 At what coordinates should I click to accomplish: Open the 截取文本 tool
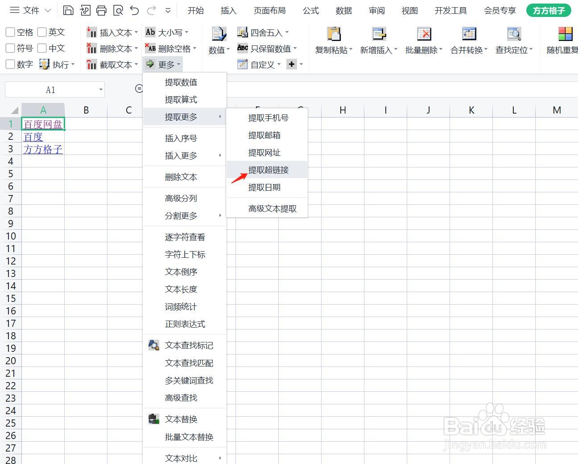[112, 65]
